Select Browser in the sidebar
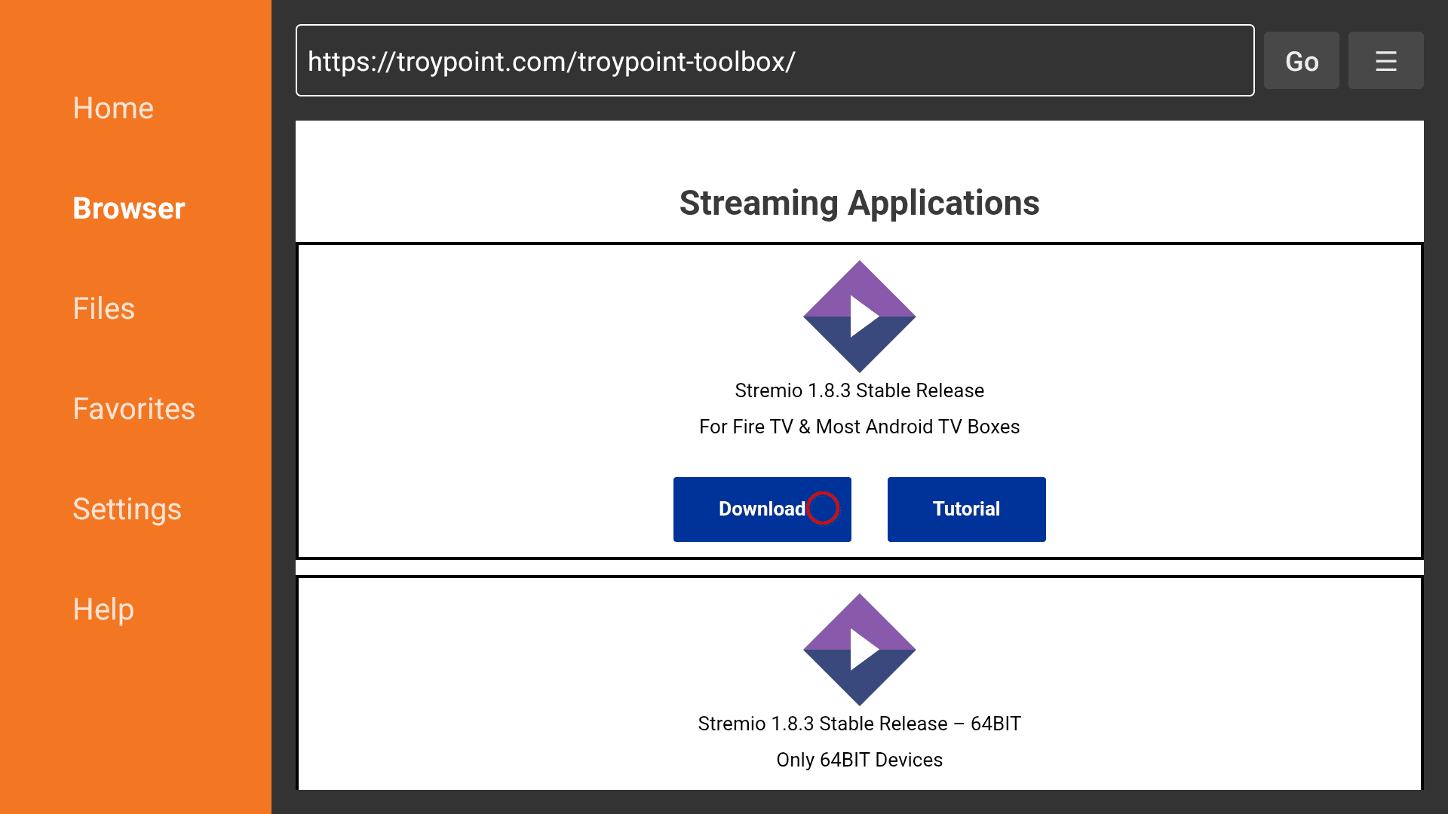 (128, 208)
